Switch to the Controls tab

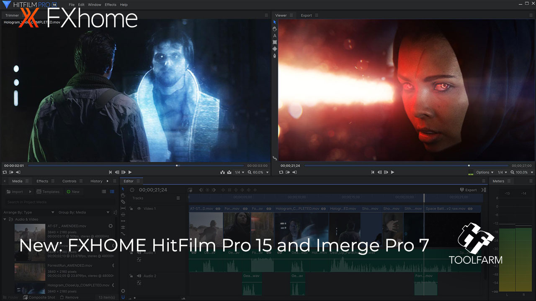click(x=69, y=181)
